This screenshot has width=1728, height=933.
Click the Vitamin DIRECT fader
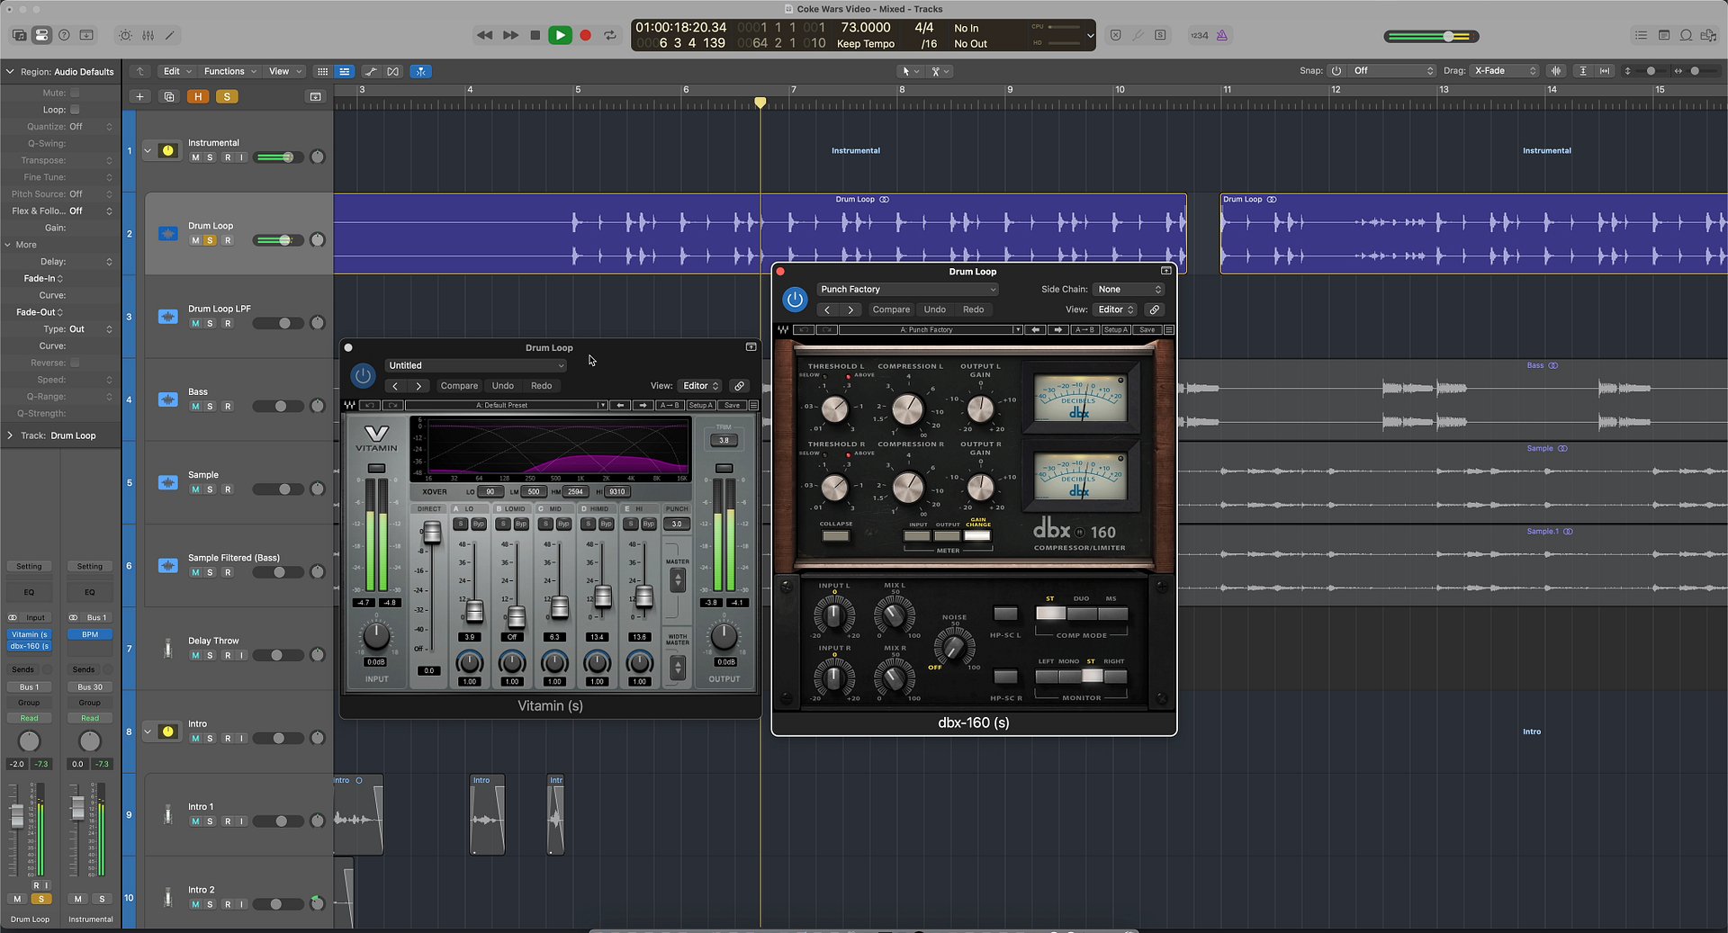[432, 533]
